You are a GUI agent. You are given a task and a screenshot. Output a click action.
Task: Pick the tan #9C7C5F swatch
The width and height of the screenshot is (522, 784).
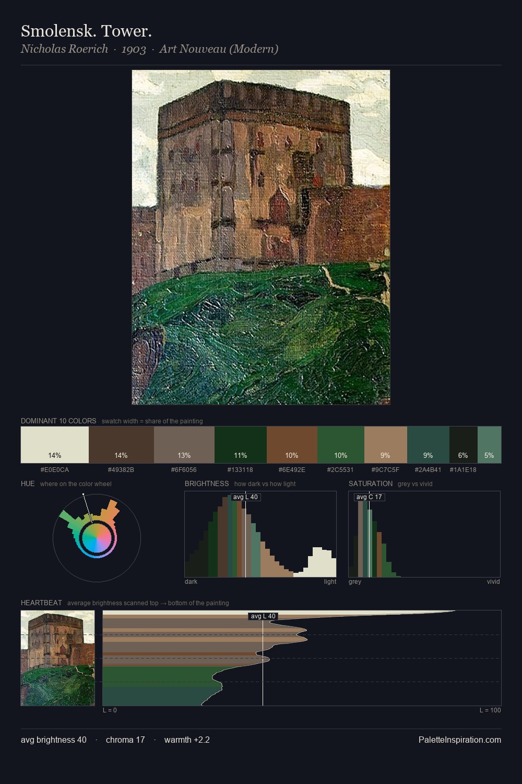click(x=386, y=445)
